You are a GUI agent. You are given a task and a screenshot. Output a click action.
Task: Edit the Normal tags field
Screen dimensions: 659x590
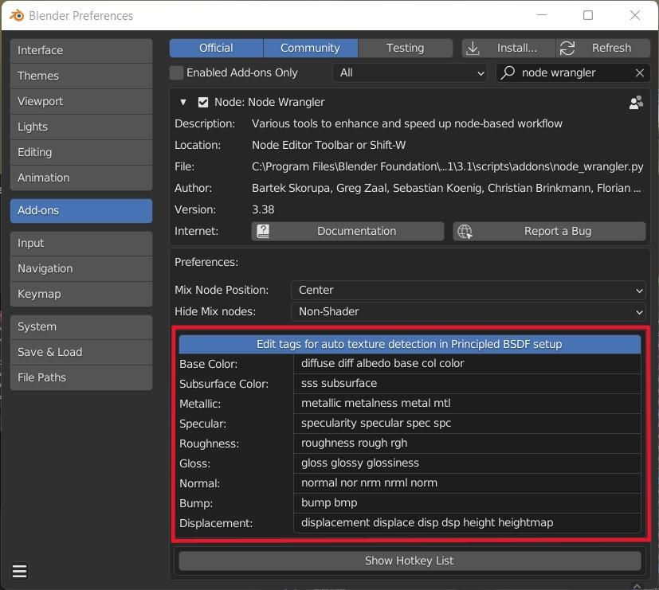[x=467, y=483]
